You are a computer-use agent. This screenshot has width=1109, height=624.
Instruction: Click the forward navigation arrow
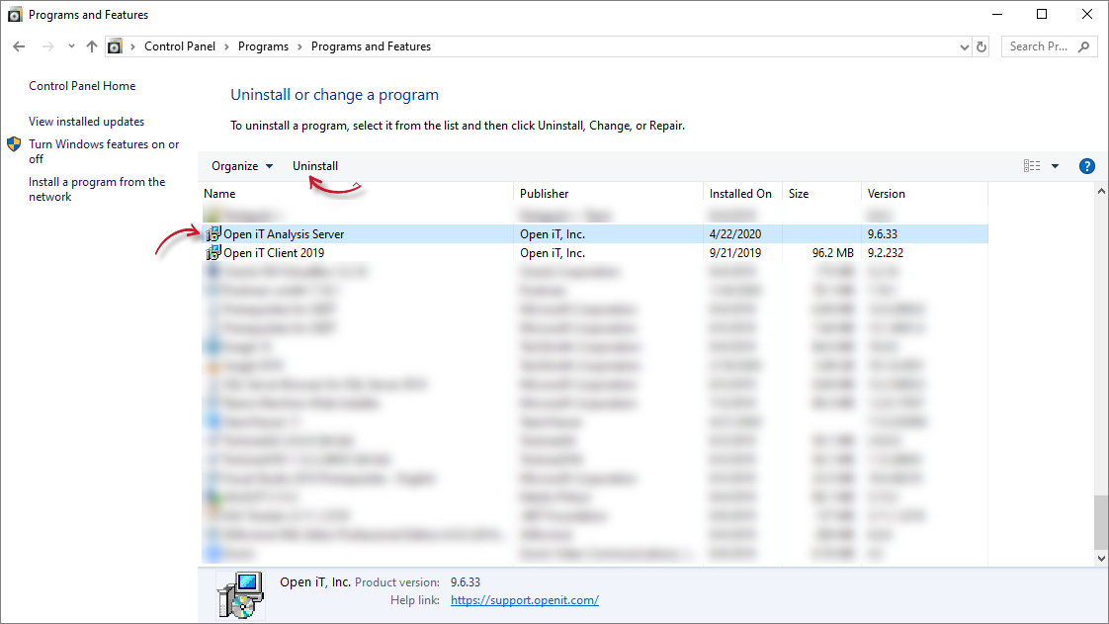coord(47,45)
